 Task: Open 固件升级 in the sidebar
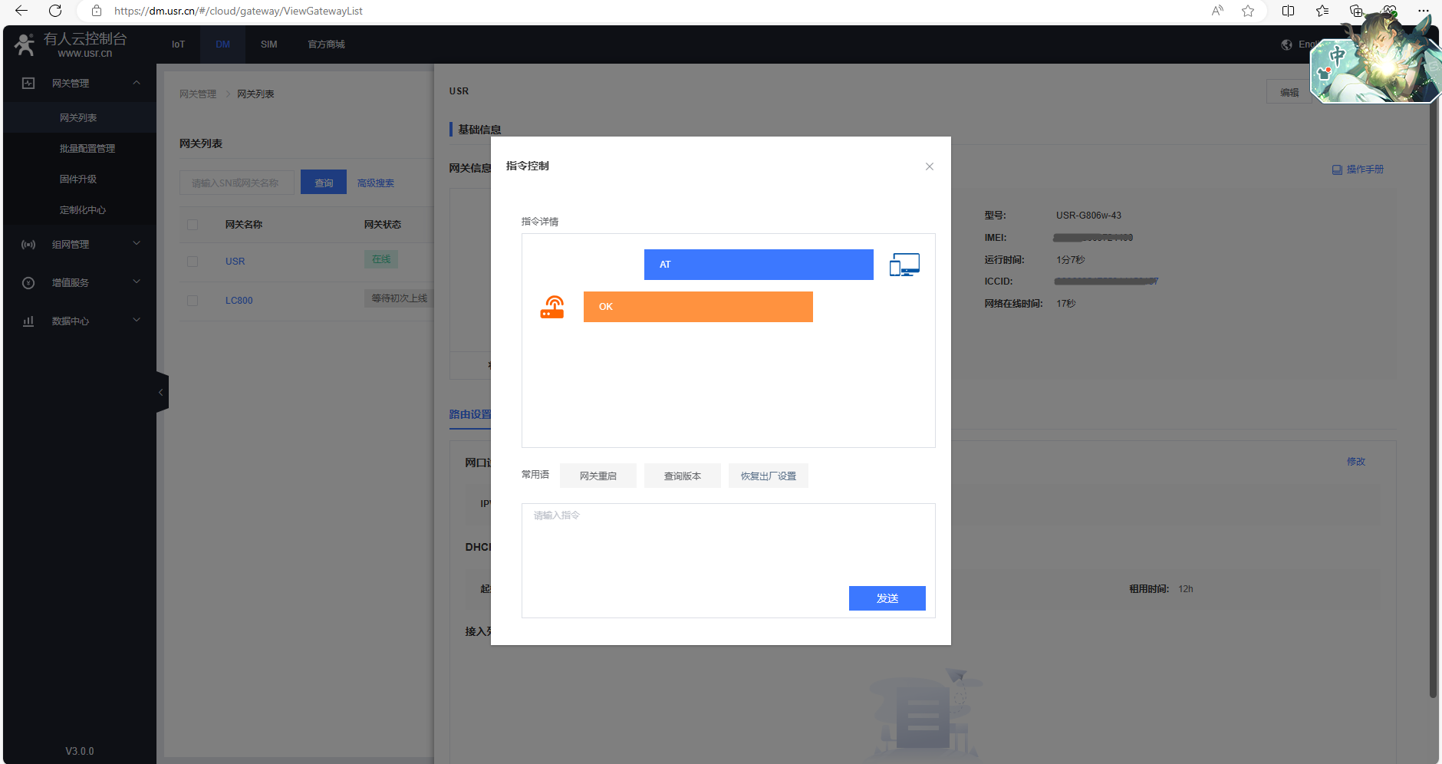click(x=78, y=179)
